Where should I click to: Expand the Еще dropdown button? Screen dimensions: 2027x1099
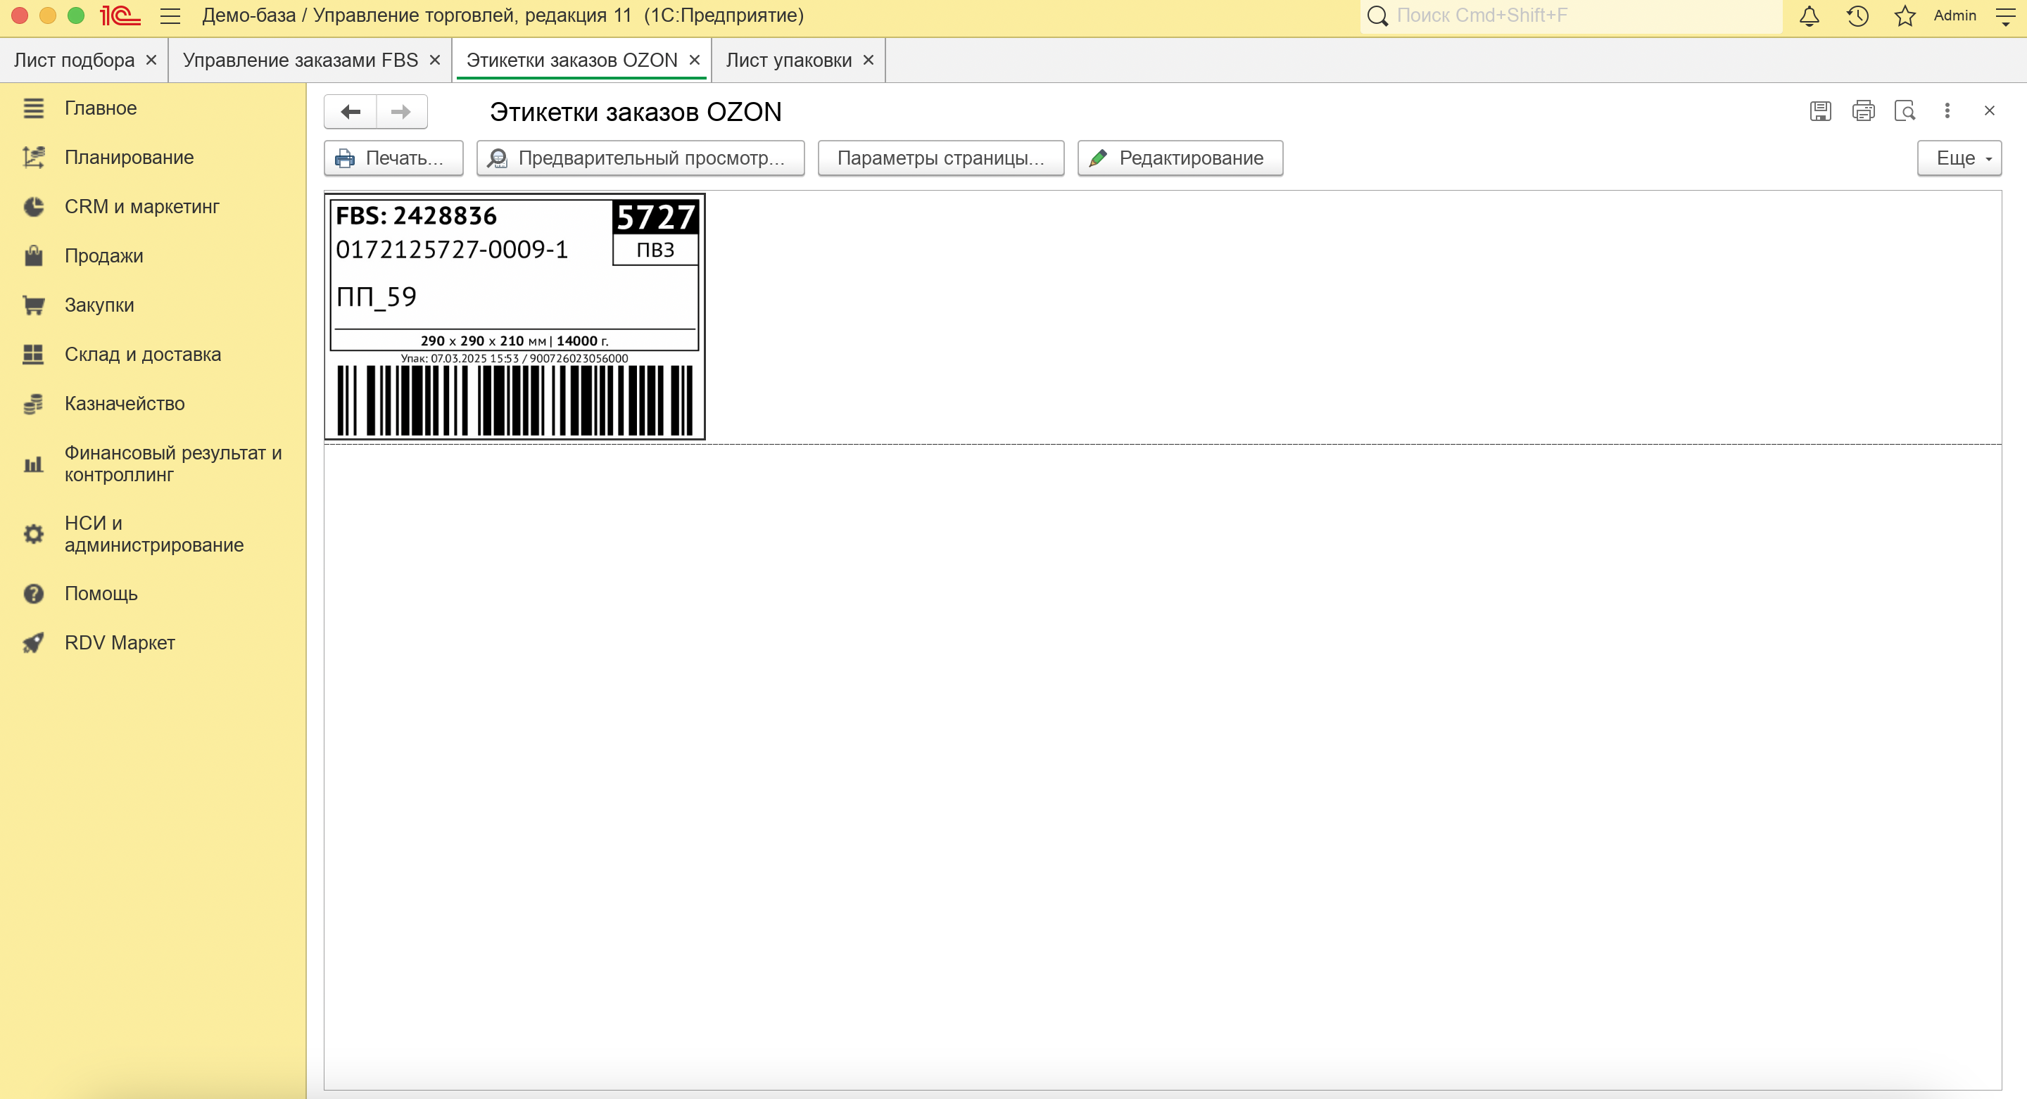pos(1959,158)
